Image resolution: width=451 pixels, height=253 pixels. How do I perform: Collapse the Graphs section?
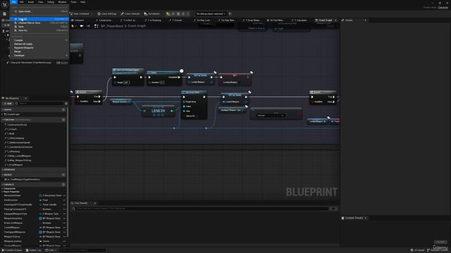3,110
